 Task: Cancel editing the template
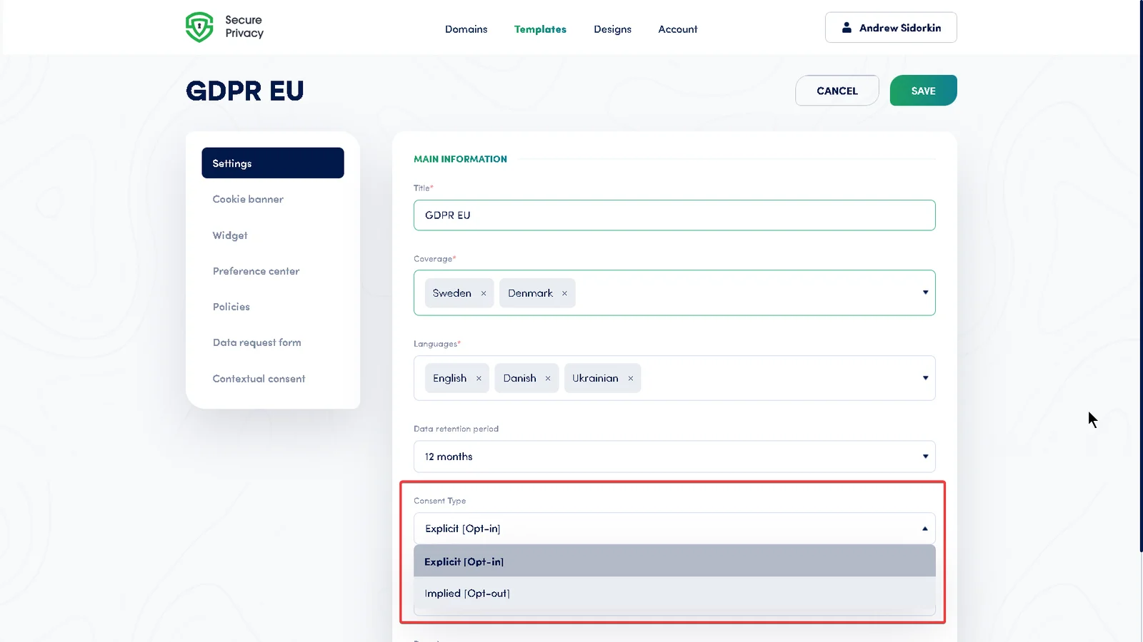(x=837, y=91)
